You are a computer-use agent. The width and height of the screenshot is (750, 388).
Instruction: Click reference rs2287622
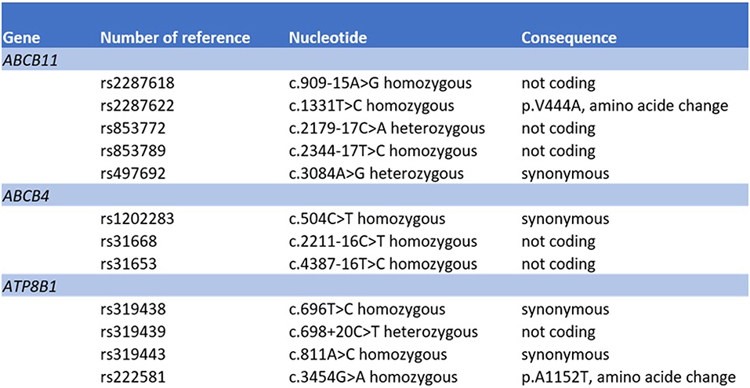coord(136,106)
